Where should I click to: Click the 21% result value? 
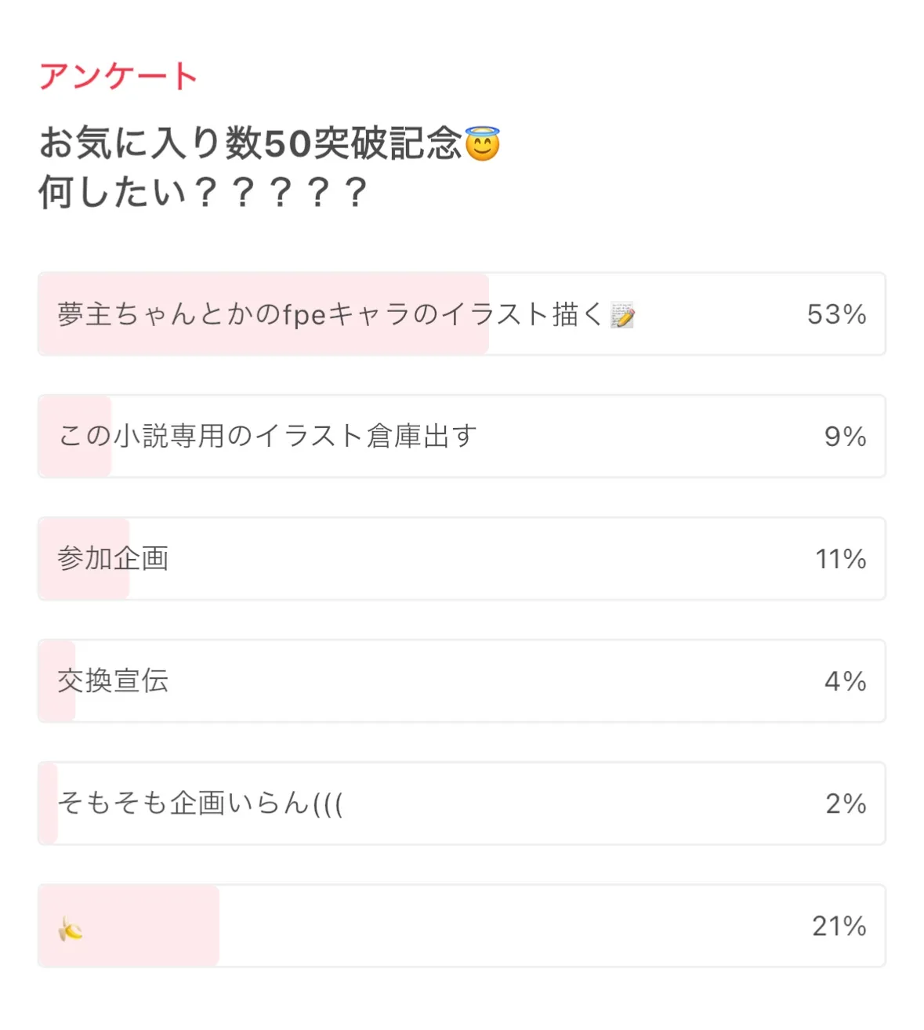839,926
